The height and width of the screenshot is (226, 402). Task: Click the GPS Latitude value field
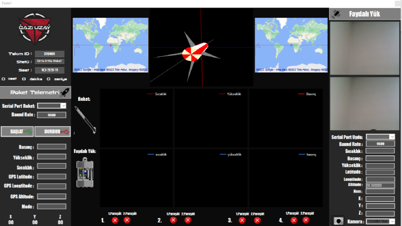pos(52,176)
